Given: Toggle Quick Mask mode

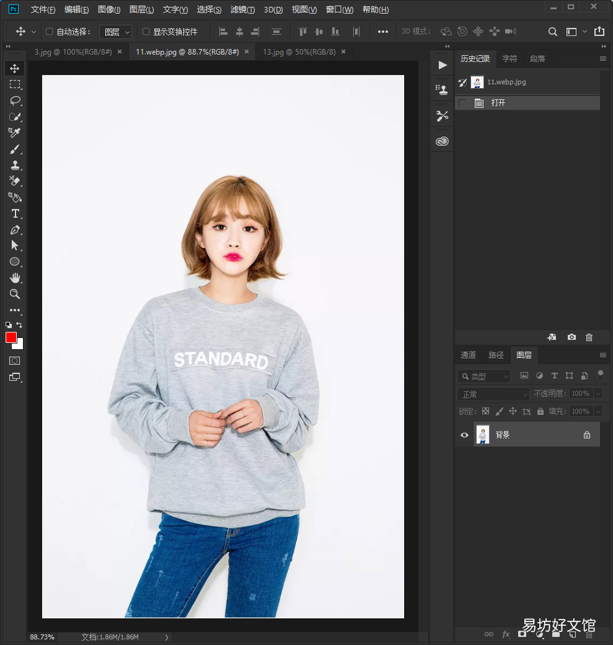Looking at the screenshot, I should click(x=15, y=361).
